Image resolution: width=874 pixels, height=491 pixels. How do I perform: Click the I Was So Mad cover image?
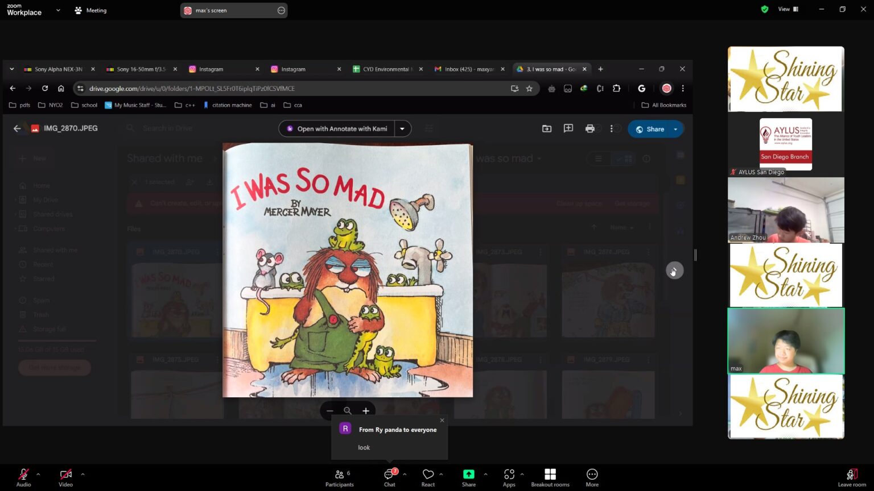pos(348,270)
